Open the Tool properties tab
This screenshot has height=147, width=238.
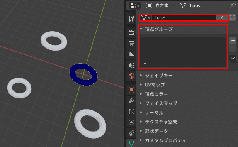pyautogui.click(x=131, y=19)
